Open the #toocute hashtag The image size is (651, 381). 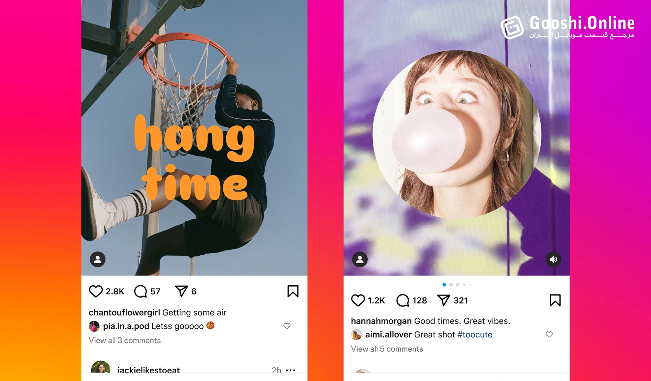[475, 335]
